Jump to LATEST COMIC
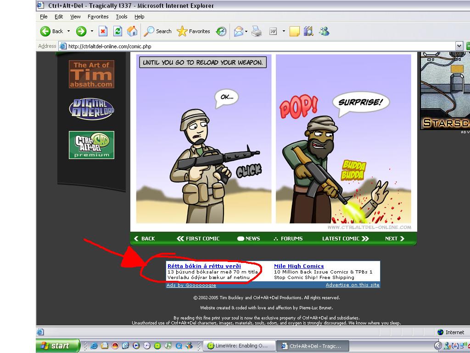Screen dimensions: 470x353 (345, 239)
